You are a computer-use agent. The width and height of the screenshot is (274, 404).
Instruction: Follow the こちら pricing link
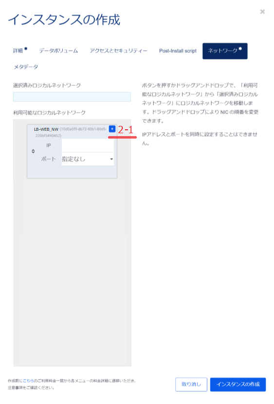tap(28, 381)
